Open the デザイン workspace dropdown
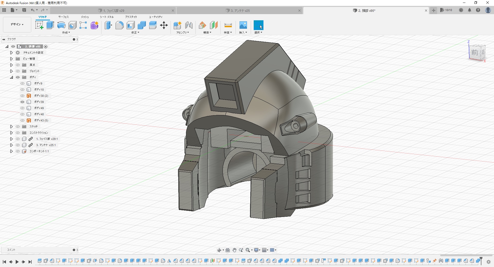494x267 pixels. click(x=17, y=24)
